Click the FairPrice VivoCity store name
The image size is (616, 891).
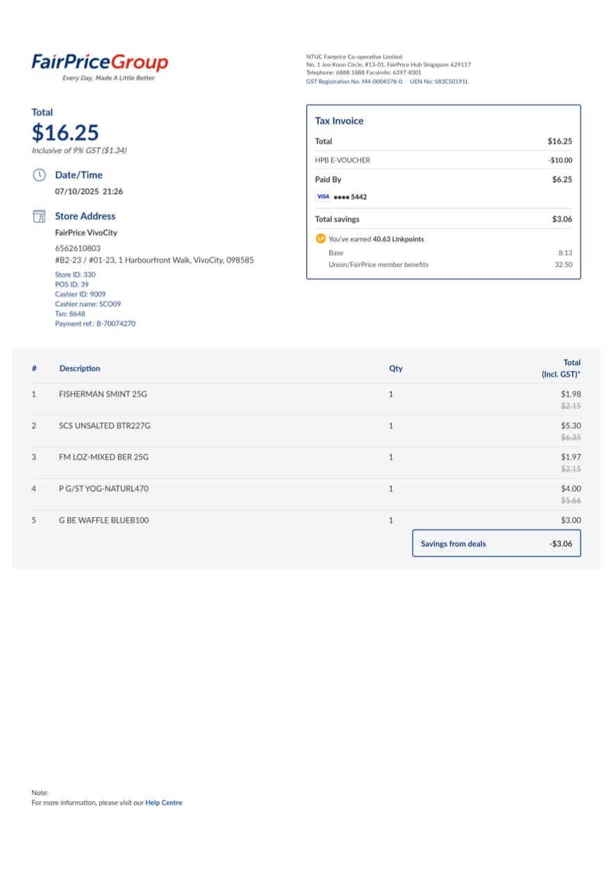pyautogui.click(x=86, y=233)
